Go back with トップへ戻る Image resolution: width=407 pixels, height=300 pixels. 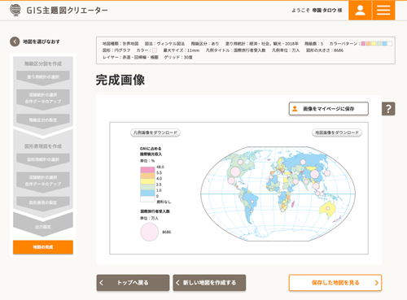[133, 283]
